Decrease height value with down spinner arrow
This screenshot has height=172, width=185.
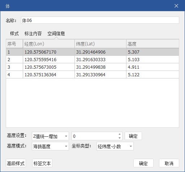pyautogui.click(x=120, y=138)
